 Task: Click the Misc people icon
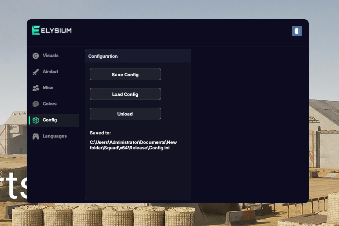(36, 88)
